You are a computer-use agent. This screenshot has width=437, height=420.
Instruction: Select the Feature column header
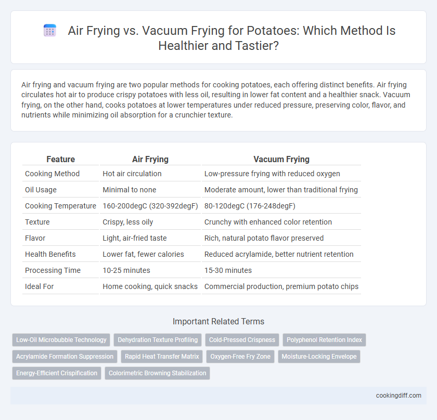click(60, 159)
